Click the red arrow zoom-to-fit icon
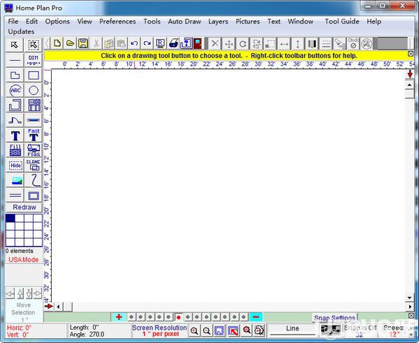 (x=233, y=331)
